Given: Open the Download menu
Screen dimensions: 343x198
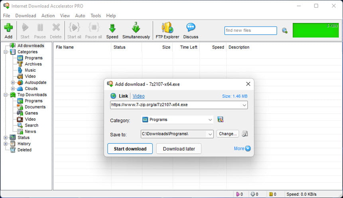Looking at the screenshot, I should tap(26, 16).
